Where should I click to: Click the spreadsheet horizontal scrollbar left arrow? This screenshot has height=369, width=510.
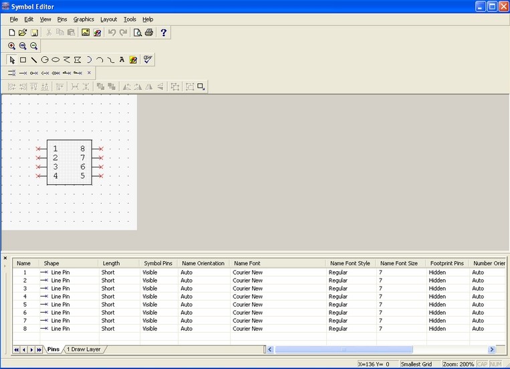coord(270,350)
